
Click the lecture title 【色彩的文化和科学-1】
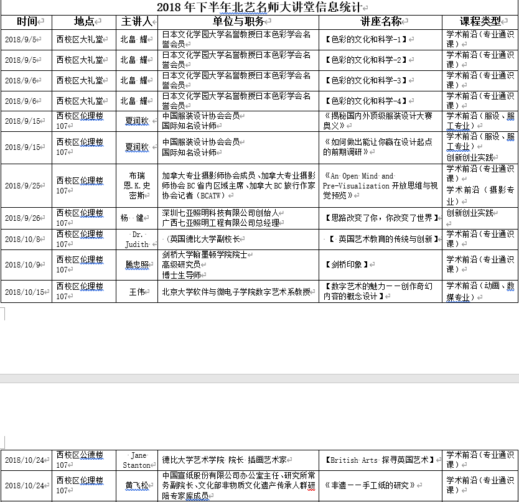[366, 40]
